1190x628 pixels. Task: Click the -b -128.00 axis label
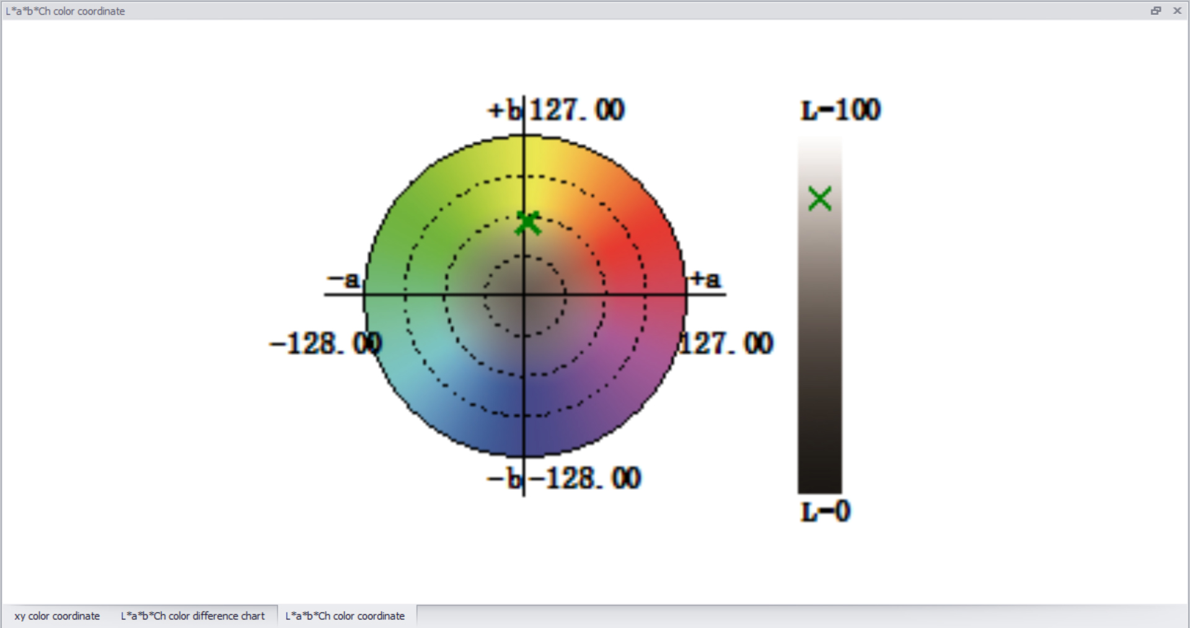(563, 479)
